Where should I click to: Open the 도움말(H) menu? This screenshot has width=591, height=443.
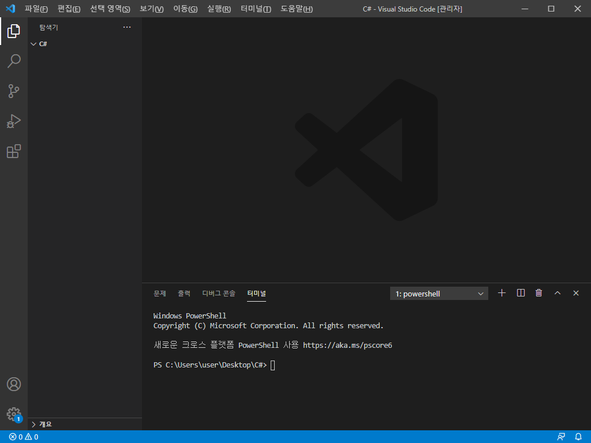(x=297, y=9)
